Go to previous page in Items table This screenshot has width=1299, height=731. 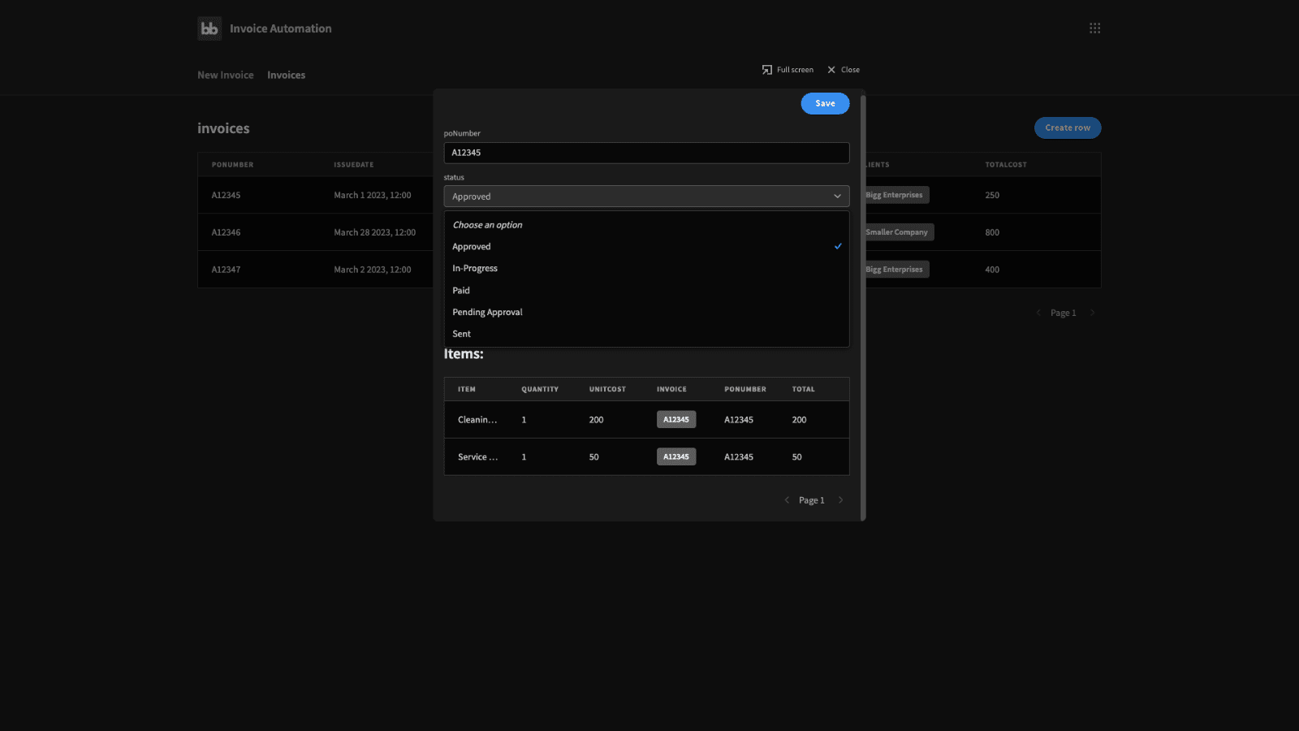pos(787,500)
